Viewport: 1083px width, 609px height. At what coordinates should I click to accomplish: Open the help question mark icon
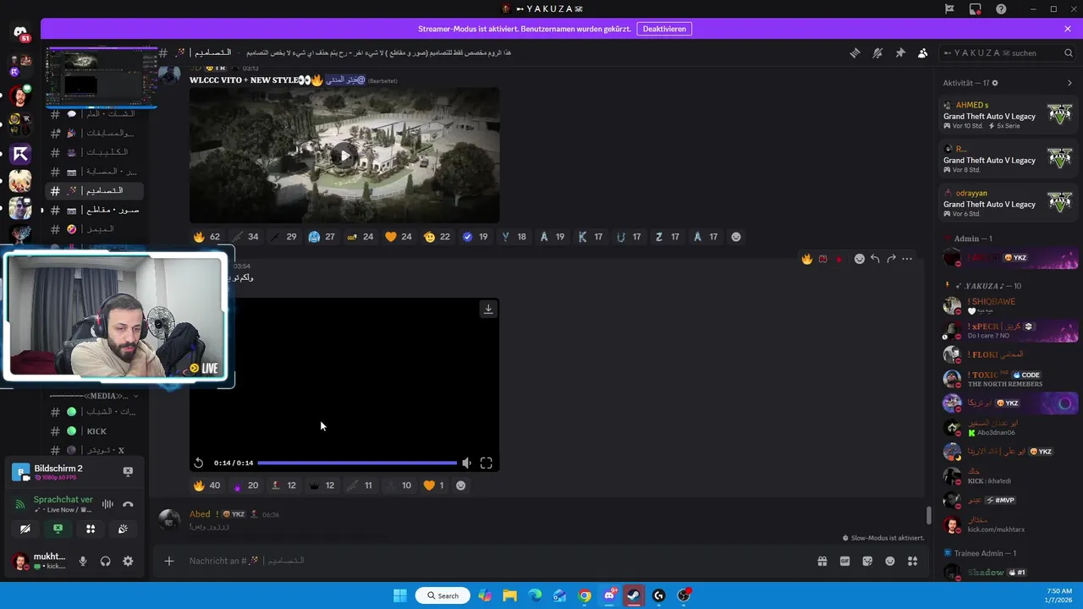[x=1001, y=8]
